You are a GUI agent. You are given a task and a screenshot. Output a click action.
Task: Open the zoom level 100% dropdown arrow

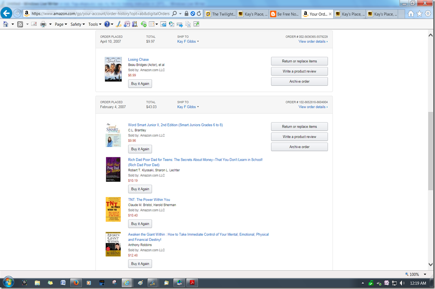click(x=425, y=274)
